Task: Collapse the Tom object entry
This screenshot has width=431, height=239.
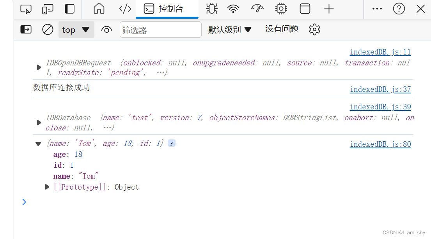Action: click(x=38, y=143)
